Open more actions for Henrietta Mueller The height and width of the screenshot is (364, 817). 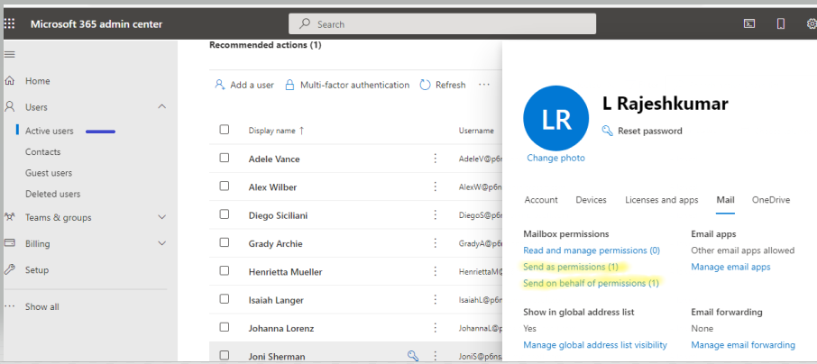pos(435,271)
